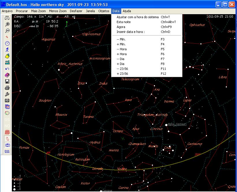Image resolution: width=237 pixels, height=192 pixels.
Task: Save using the floppy disk icon
Action: pos(7,81)
